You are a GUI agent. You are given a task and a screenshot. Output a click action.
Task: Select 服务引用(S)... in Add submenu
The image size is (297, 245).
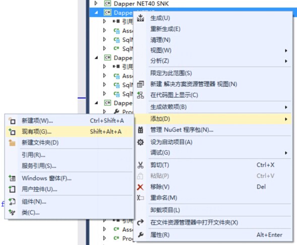pyautogui.click(x=69, y=166)
